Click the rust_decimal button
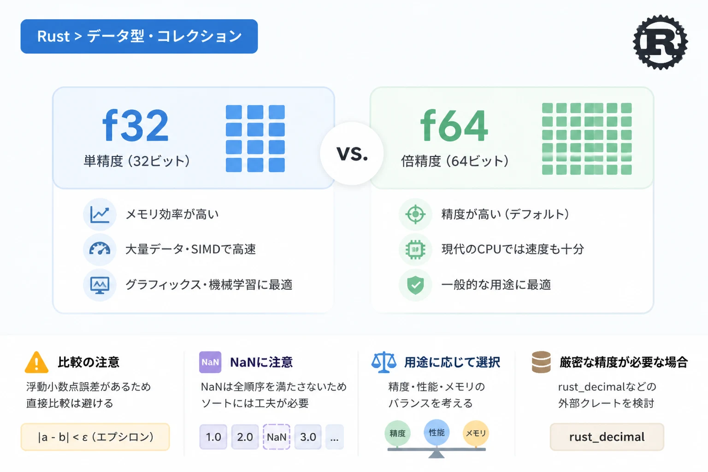 pyautogui.click(x=607, y=437)
